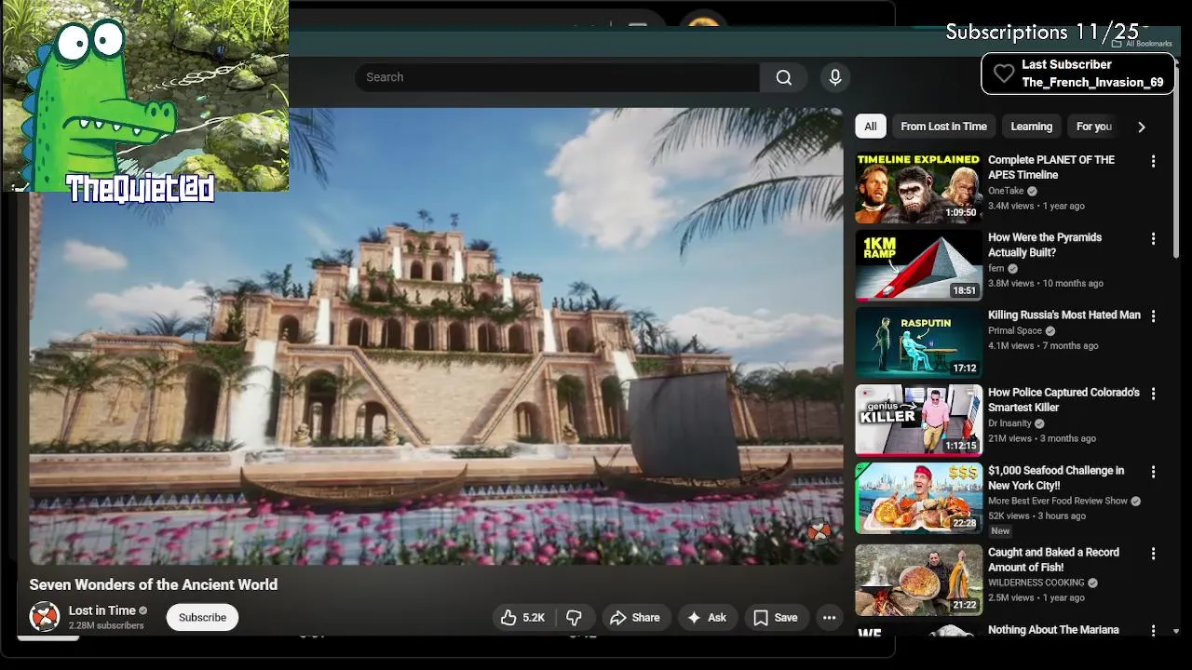Open title Caught and Baked a Record Amount of Fish
Image resolution: width=1192 pixels, height=670 pixels.
[x=1053, y=560]
